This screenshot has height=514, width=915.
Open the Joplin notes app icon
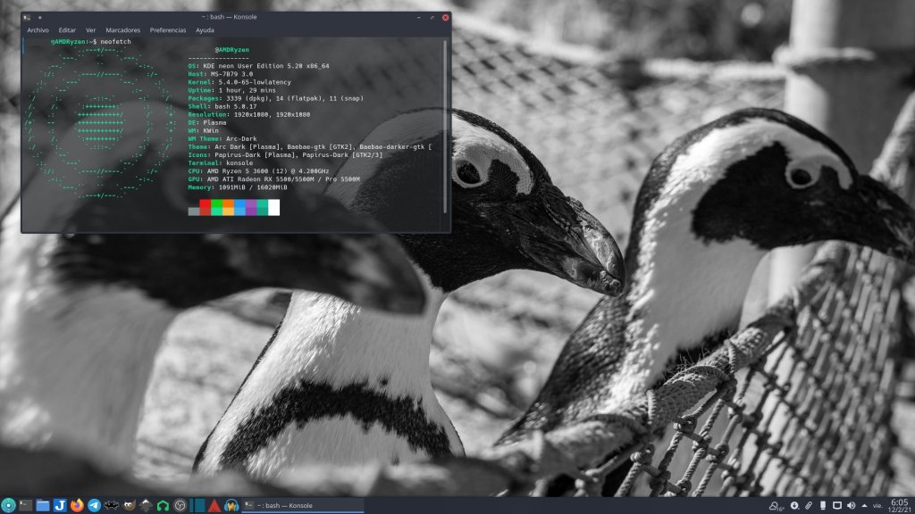point(60,505)
